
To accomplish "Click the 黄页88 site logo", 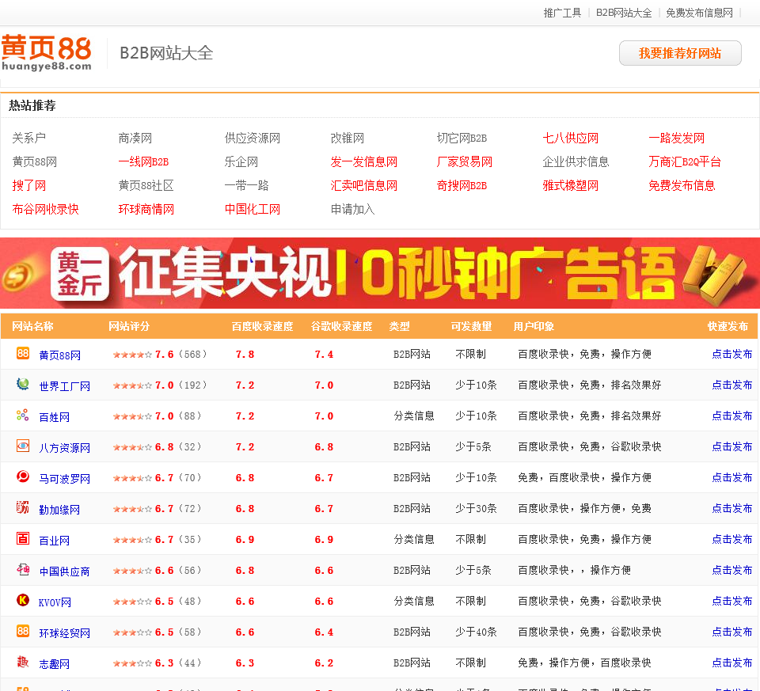I will pyautogui.click(x=47, y=53).
